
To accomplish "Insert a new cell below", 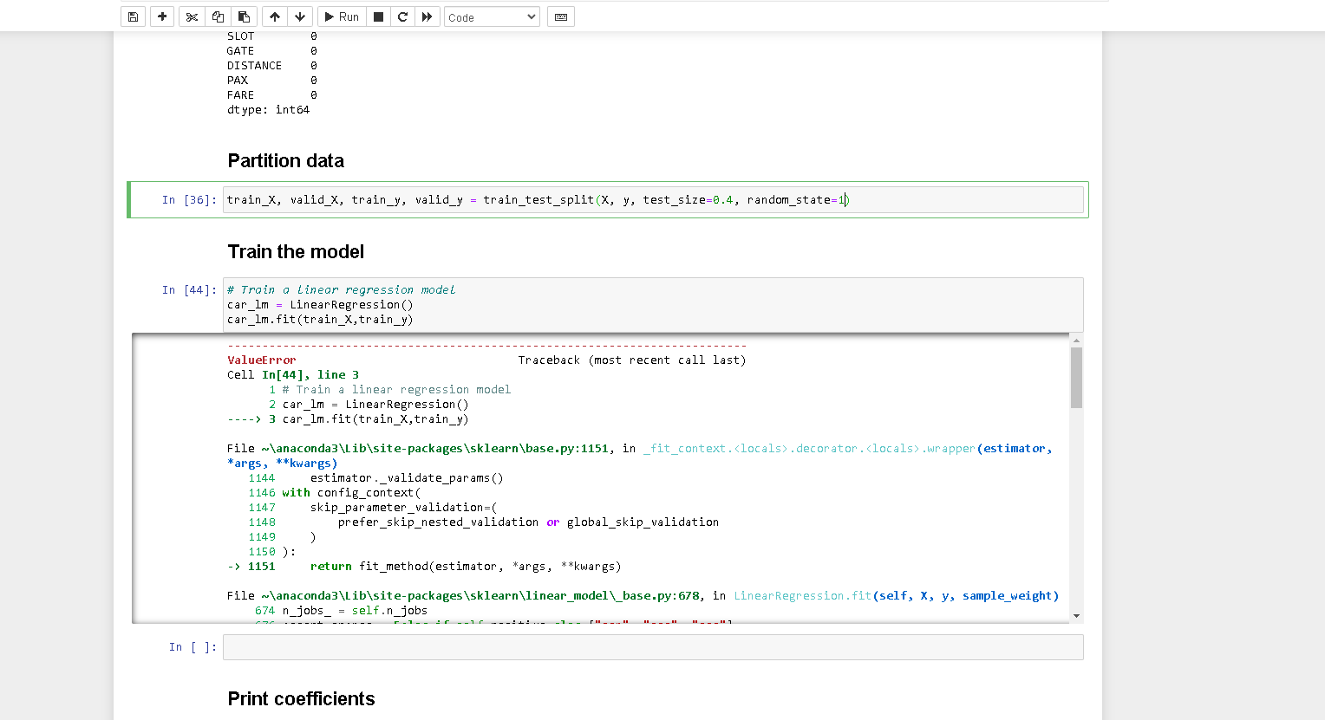I will coord(162,16).
